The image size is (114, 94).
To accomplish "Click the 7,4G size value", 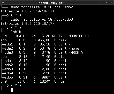I will (x=46, y=57).
